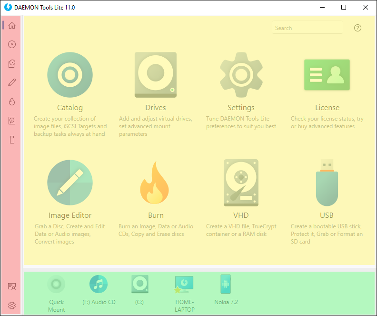Click the large Settings gear icon
The width and height of the screenshot is (377, 316).
[x=241, y=75]
